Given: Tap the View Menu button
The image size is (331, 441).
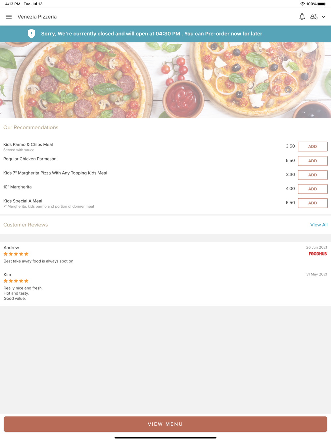Looking at the screenshot, I should click(165, 424).
